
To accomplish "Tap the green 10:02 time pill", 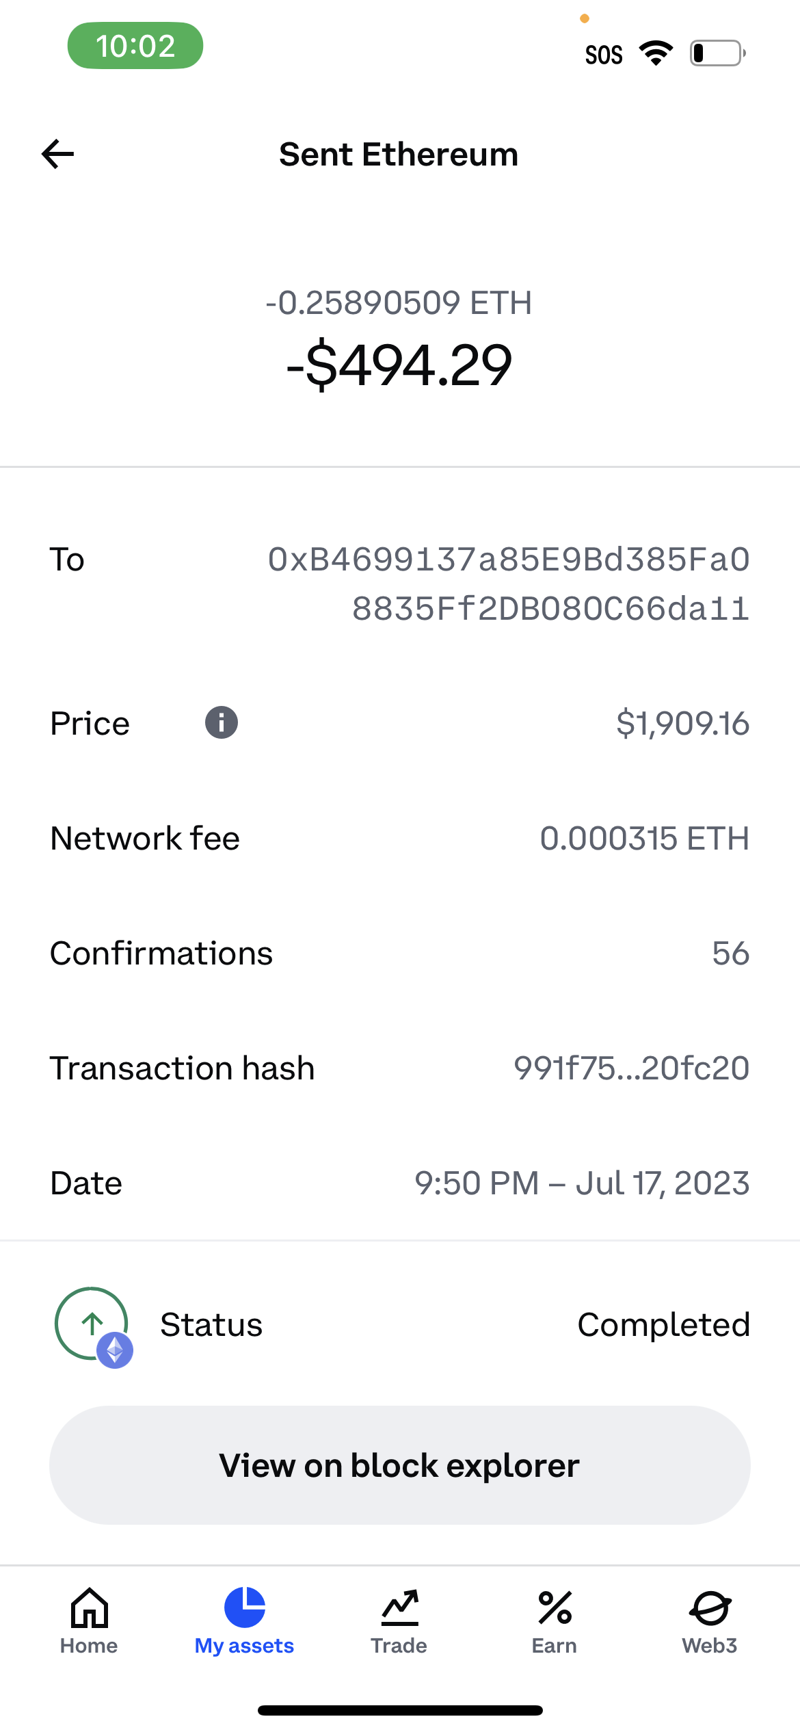I will click(x=135, y=46).
